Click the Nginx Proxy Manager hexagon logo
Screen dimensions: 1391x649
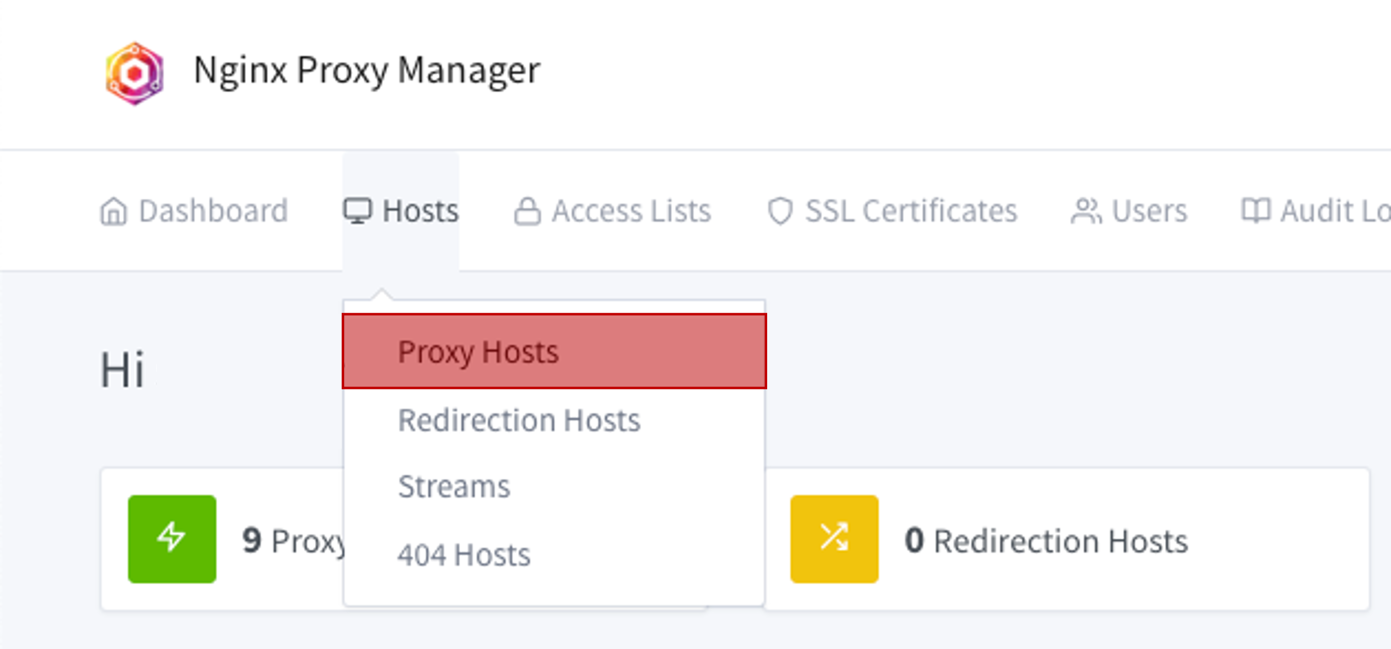click(134, 73)
